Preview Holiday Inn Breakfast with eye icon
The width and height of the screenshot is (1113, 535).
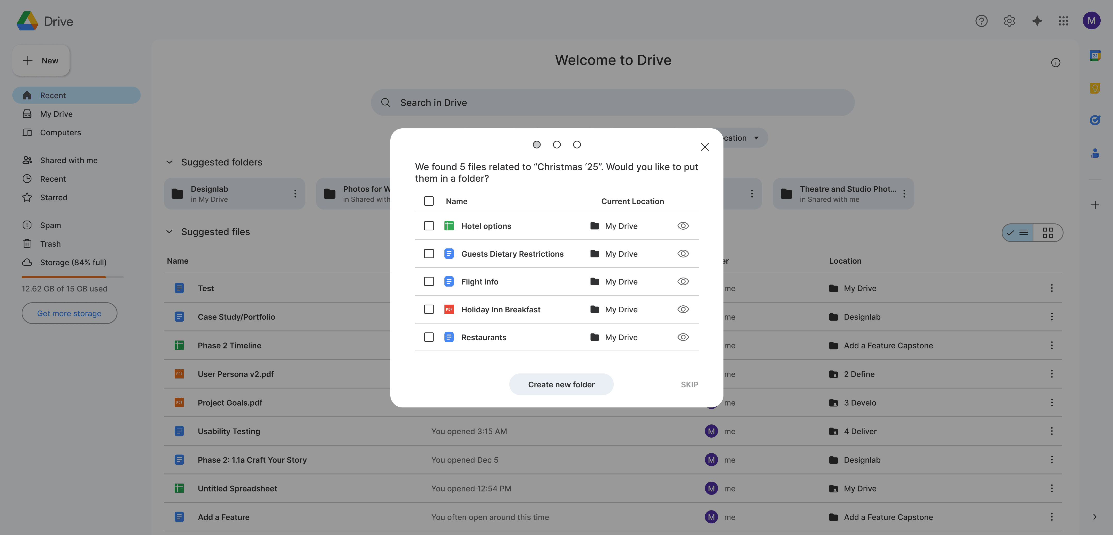pyautogui.click(x=683, y=310)
